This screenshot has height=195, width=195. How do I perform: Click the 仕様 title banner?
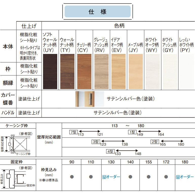97,12
